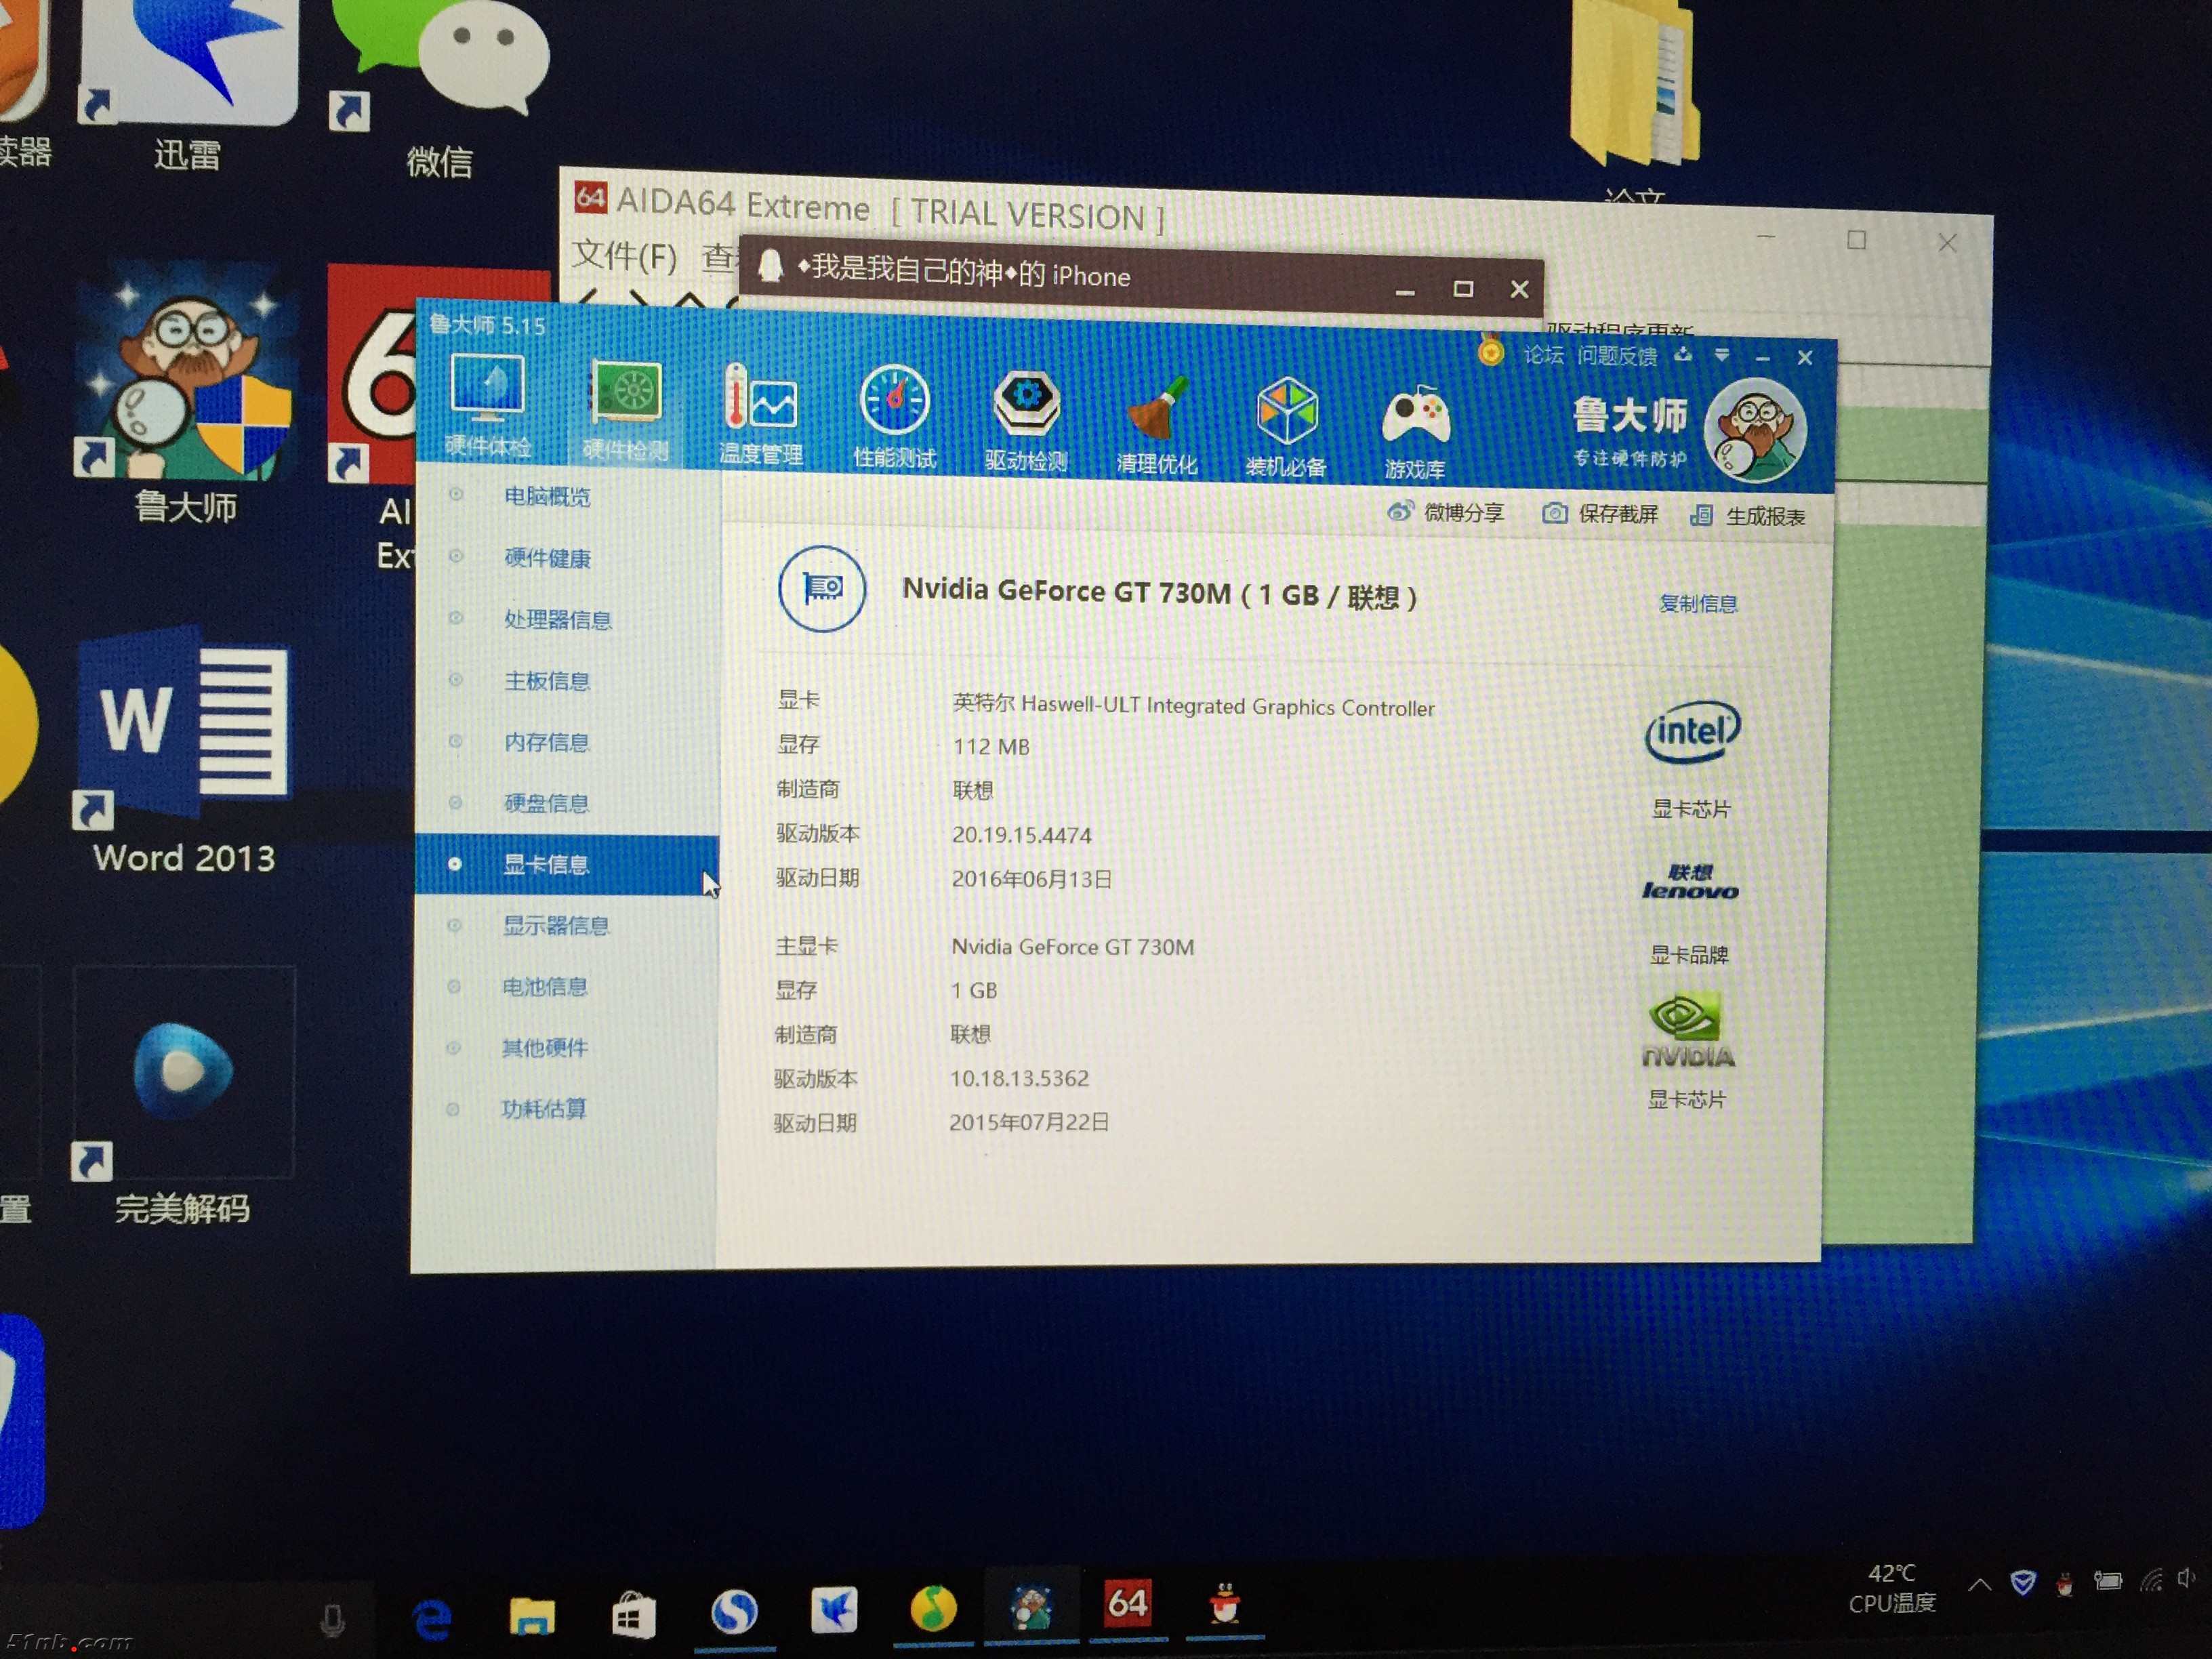Open the 驱动检测 driver detection icon
This screenshot has height=1659, width=2212.
tap(1026, 422)
